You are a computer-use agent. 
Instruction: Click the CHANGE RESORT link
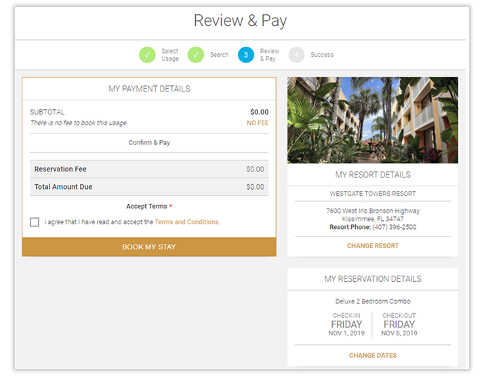pos(373,246)
